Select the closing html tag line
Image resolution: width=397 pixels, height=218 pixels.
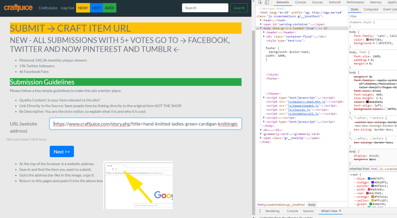click(266, 142)
